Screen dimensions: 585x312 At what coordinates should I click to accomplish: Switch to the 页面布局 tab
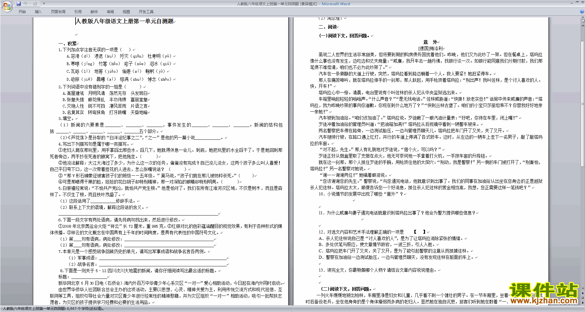point(58,12)
